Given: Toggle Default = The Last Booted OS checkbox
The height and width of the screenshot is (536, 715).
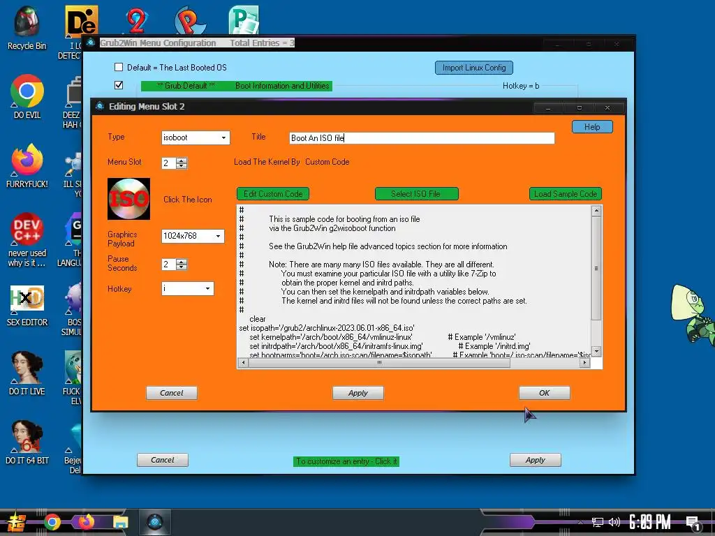Looking at the screenshot, I should [x=119, y=67].
